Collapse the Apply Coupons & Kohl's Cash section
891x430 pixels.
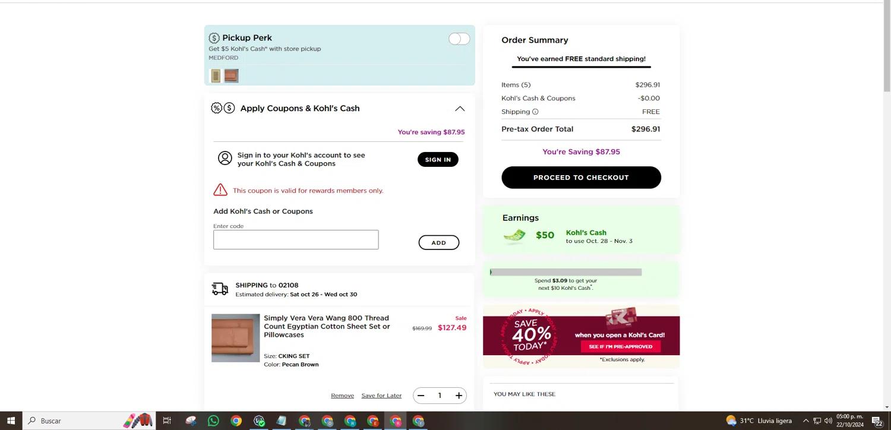point(460,109)
